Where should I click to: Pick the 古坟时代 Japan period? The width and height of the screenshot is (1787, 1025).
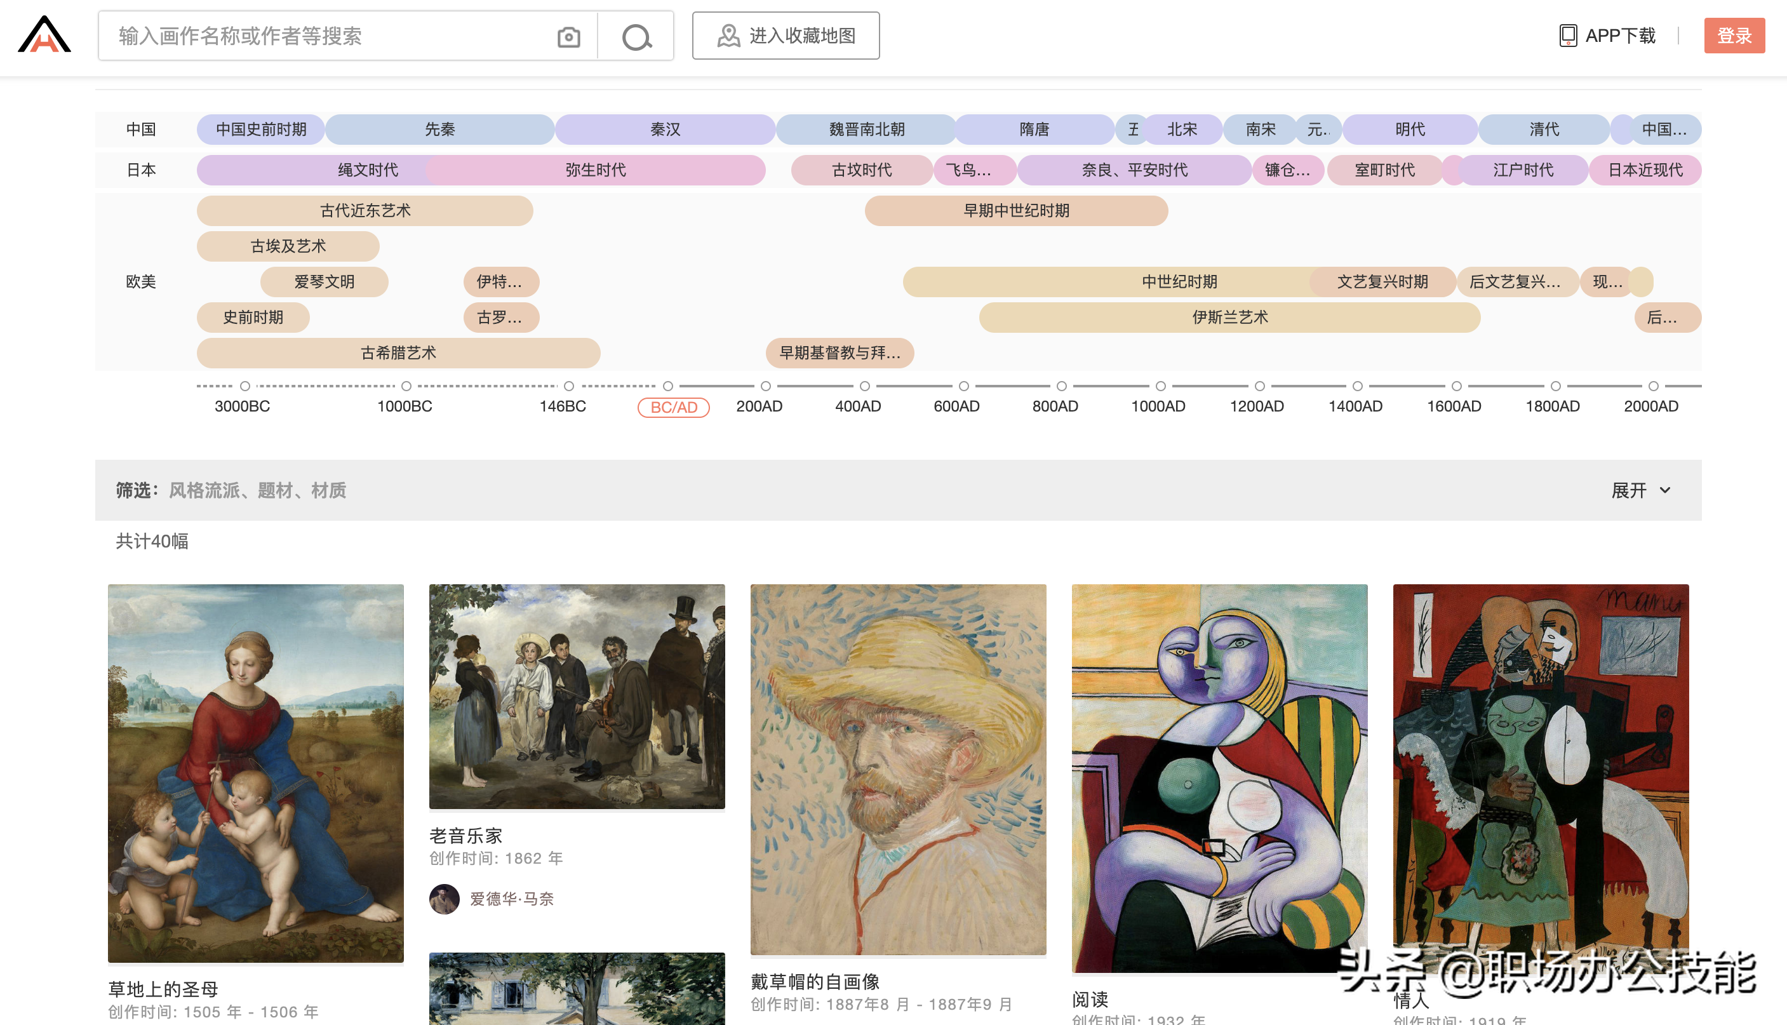[x=862, y=170]
